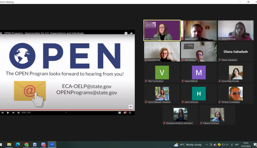The image size is (257, 148).
Task: Expand the chevron below the video timeline
Action: point(66,112)
